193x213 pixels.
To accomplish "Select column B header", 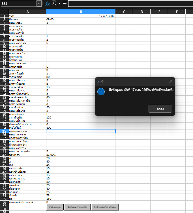I will (x=81, y=12).
